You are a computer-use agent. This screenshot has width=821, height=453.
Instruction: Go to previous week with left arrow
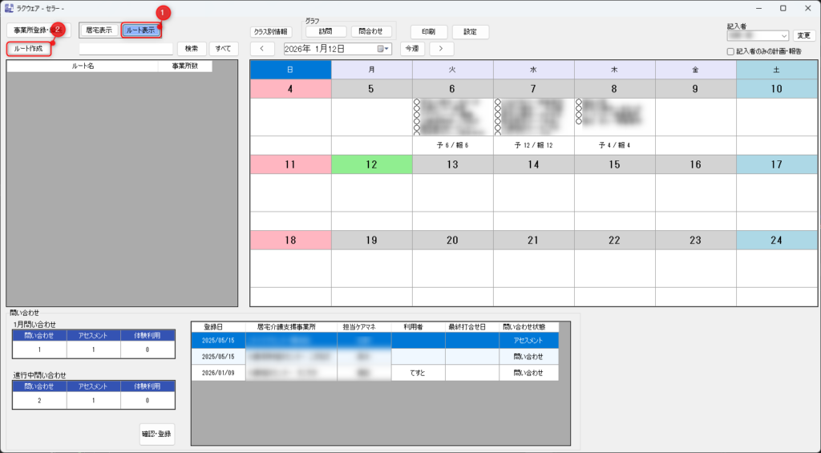(262, 49)
